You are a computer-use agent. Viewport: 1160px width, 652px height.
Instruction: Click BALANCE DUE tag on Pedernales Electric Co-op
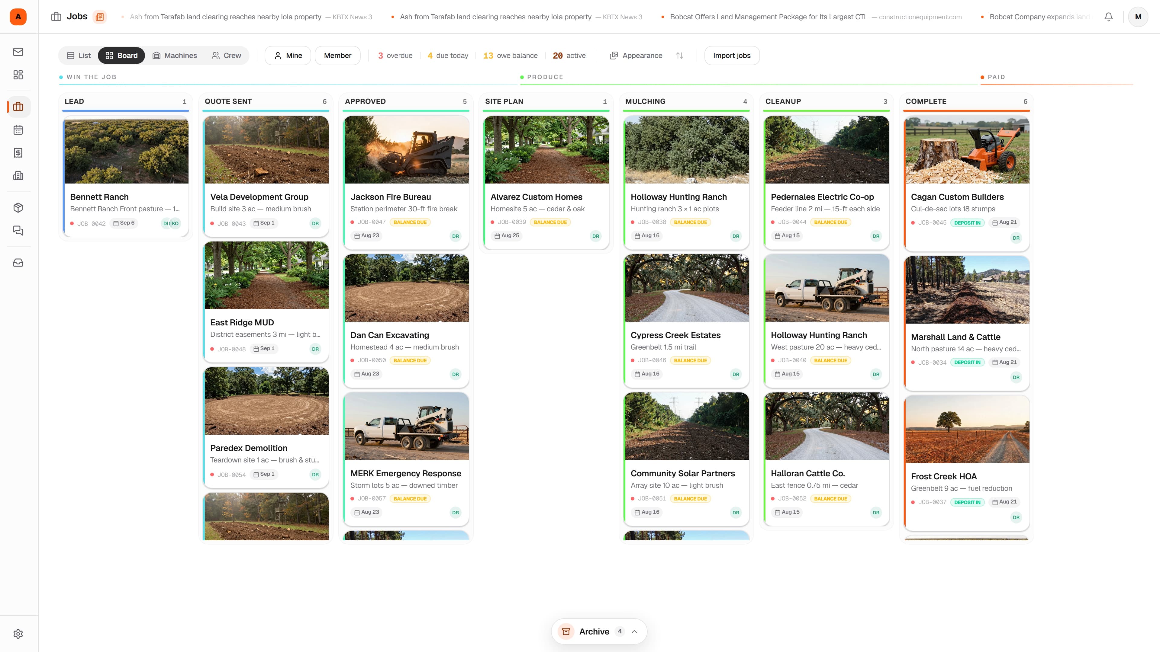pos(830,222)
